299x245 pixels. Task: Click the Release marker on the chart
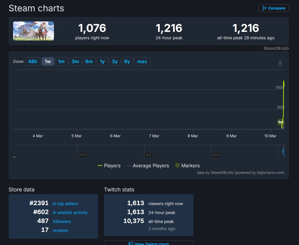(281, 122)
